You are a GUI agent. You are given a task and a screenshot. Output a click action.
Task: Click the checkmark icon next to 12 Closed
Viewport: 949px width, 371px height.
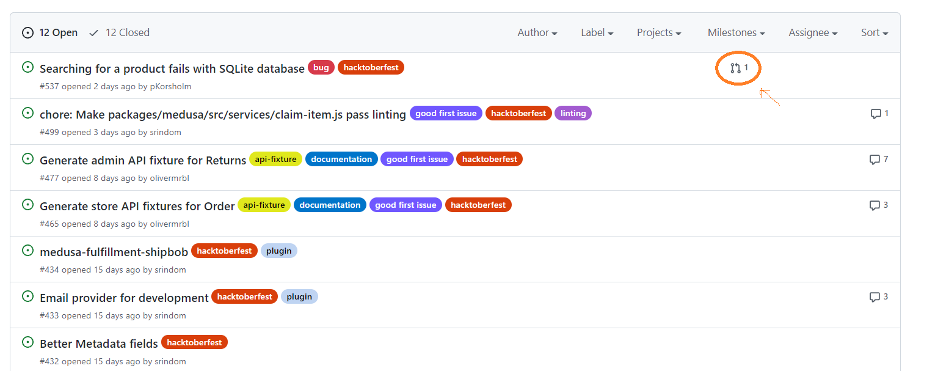click(x=93, y=32)
